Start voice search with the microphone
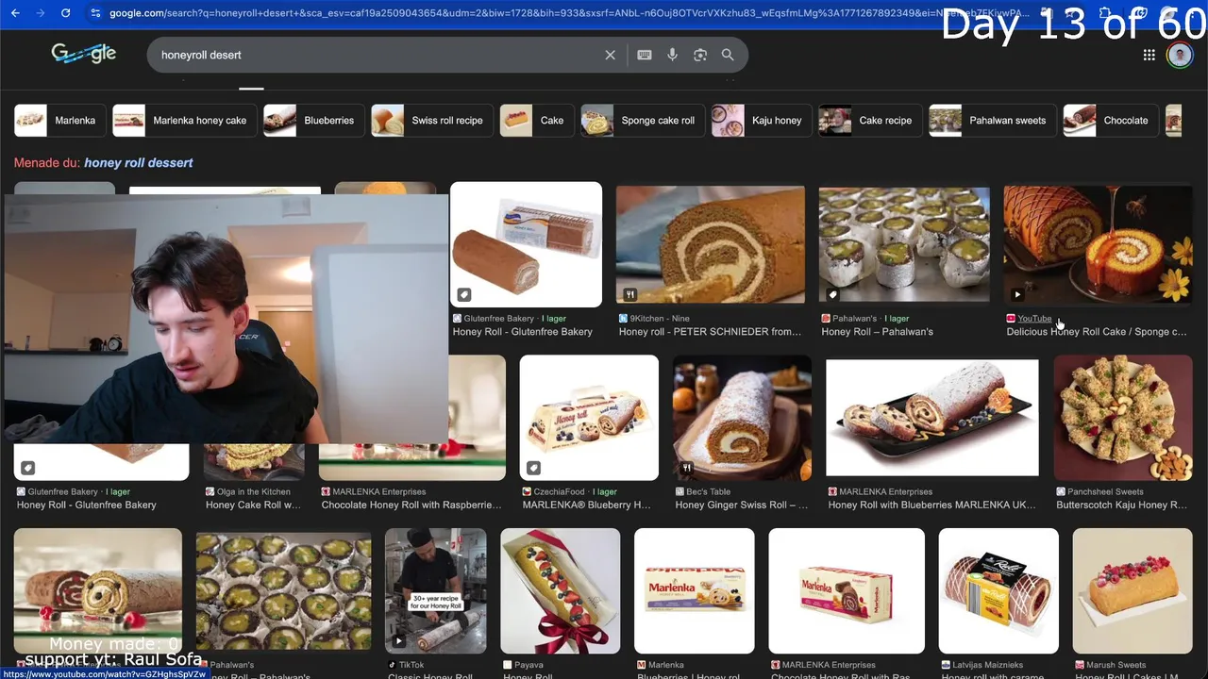Screen dimensions: 1208x679 (672, 55)
